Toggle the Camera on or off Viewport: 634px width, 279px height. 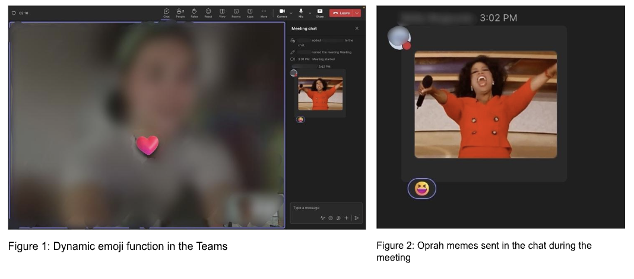[x=282, y=12]
